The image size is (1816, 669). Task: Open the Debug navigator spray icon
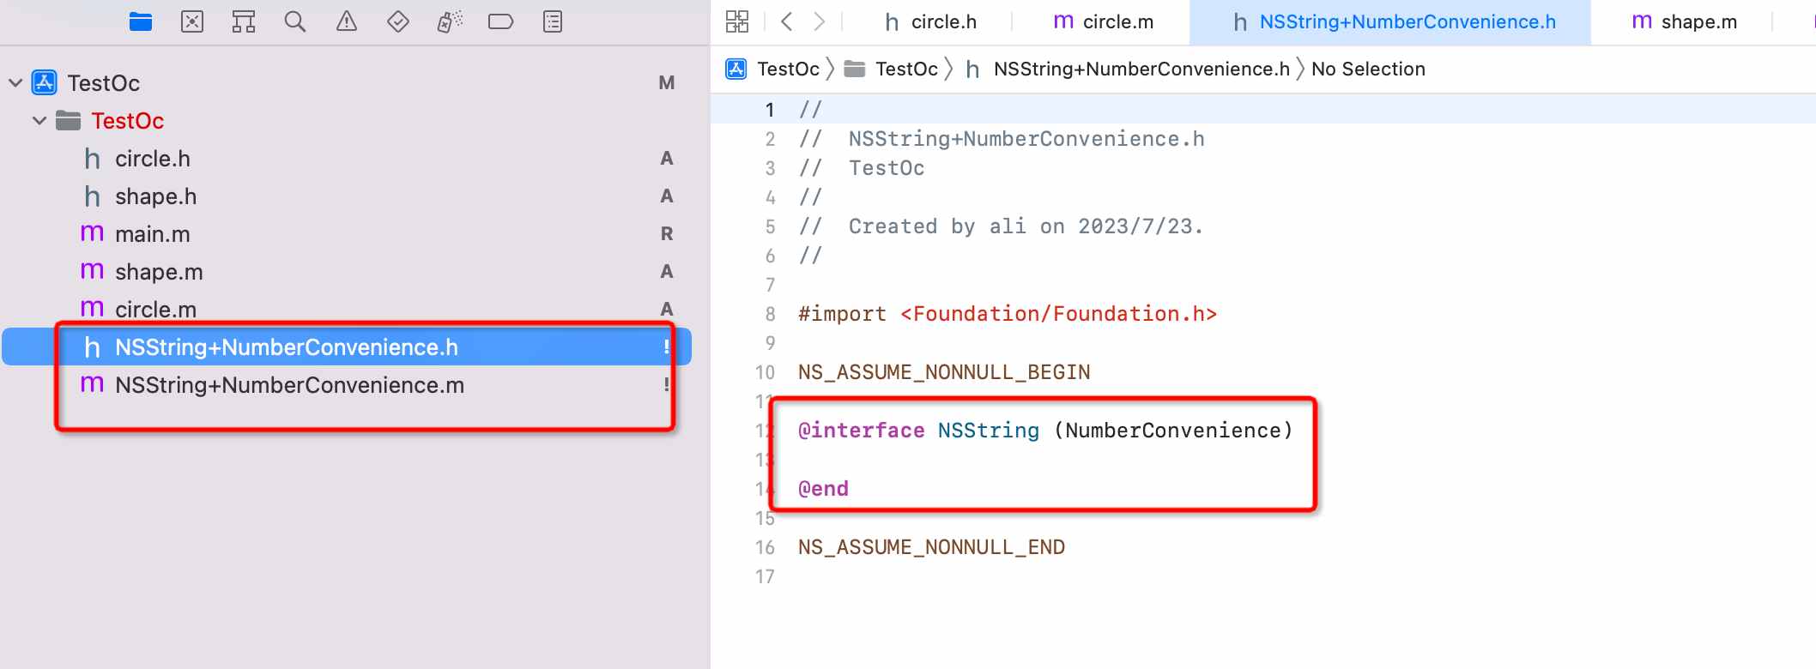(450, 21)
